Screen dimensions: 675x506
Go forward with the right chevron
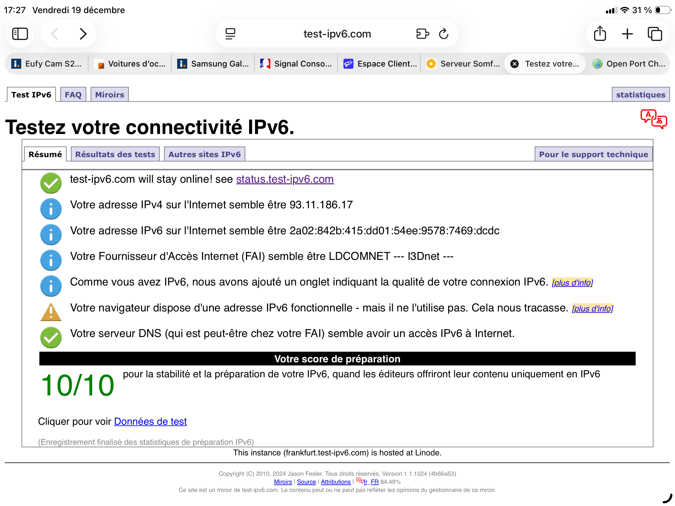(x=83, y=34)
